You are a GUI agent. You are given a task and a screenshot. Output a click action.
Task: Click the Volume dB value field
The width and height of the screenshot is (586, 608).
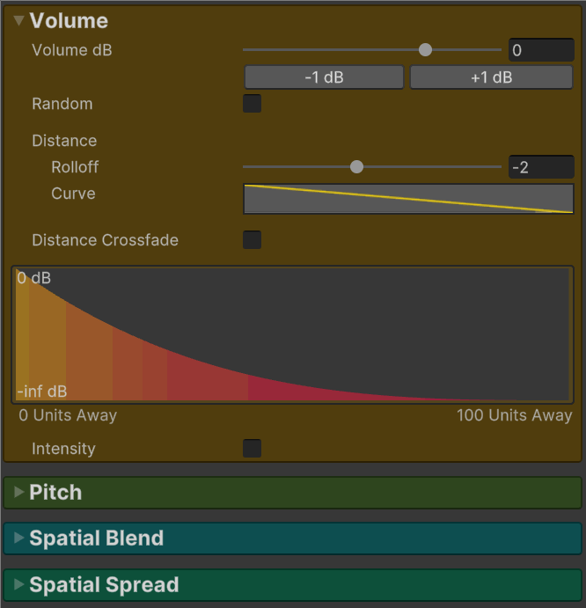tap(540, 50)
